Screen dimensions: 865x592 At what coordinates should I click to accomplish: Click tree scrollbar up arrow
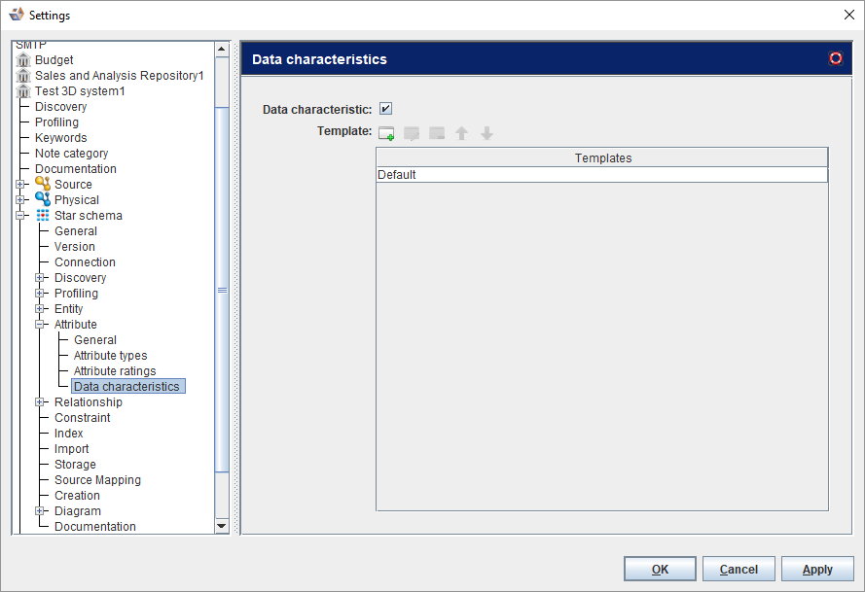[x=222, y=49]
